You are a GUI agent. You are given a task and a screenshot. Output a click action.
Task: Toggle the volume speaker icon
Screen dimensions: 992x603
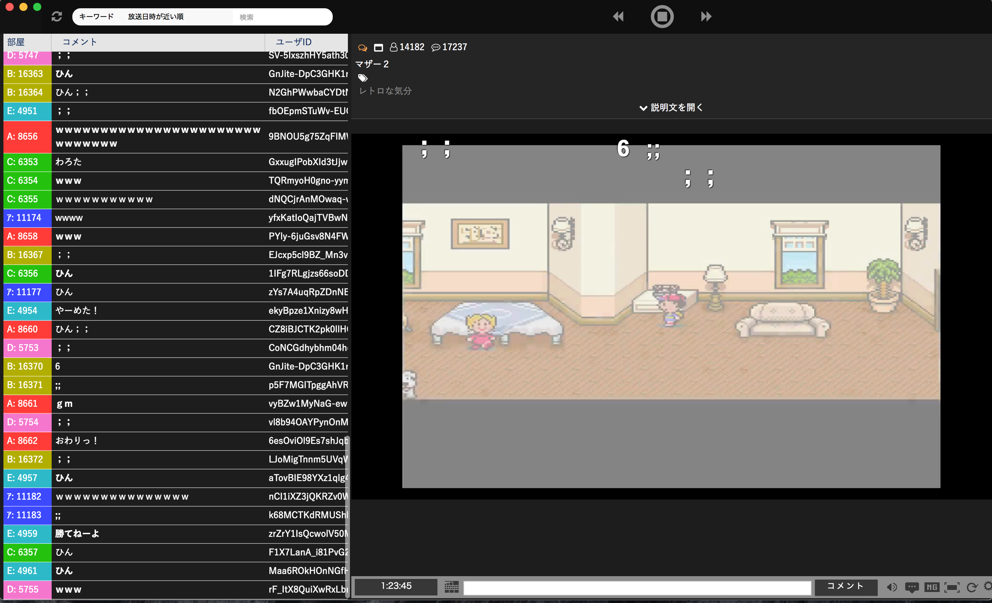click(891, 587)
